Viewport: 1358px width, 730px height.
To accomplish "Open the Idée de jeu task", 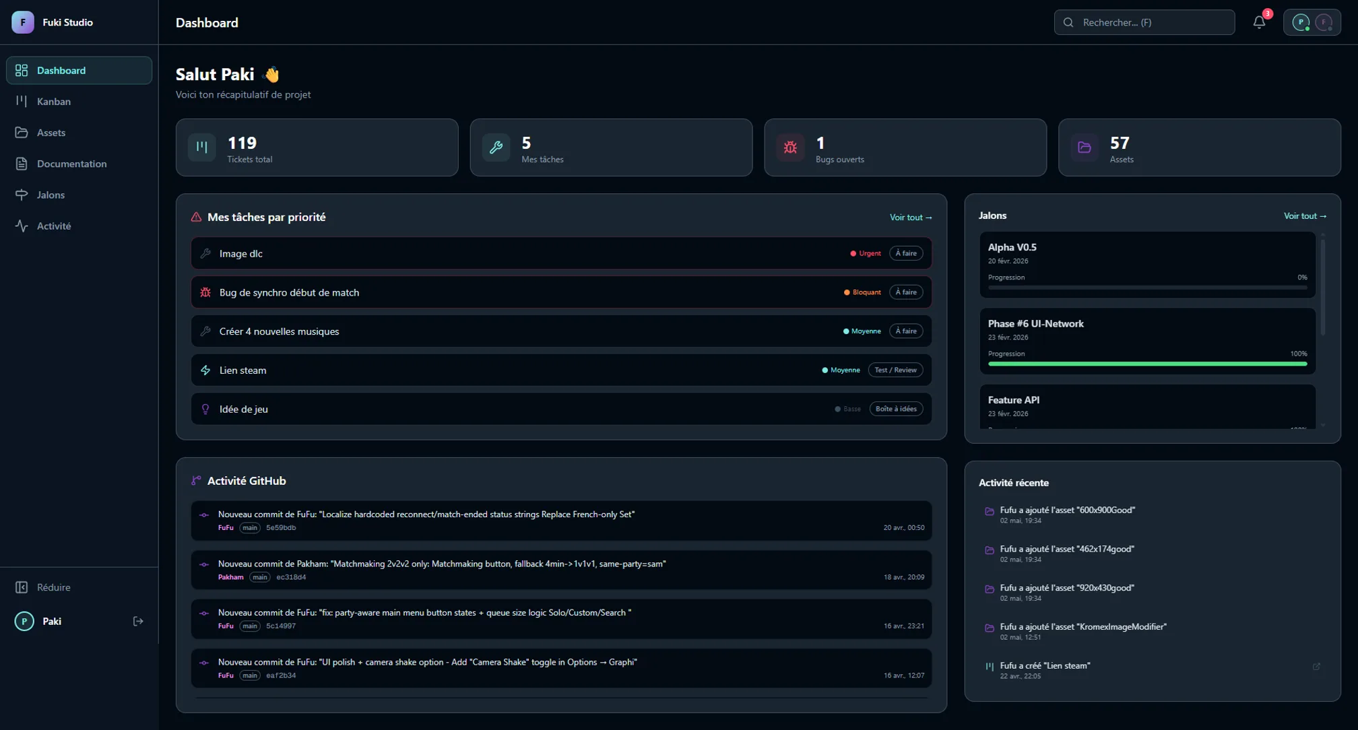I will 561,409.
